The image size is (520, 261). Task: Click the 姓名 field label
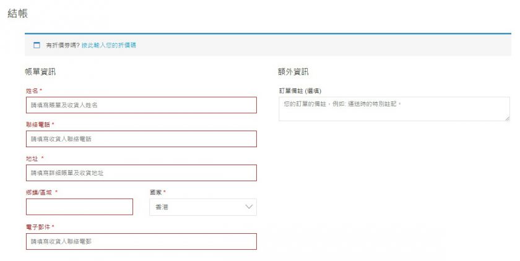pyautogui.click(x=33, y=90)
